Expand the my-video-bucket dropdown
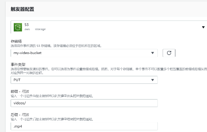Viewport: 207px width, 132px height. pos(84,53)
